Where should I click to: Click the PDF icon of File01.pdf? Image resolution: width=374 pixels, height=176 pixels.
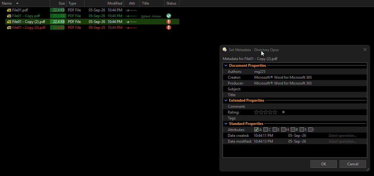point(9,10)
